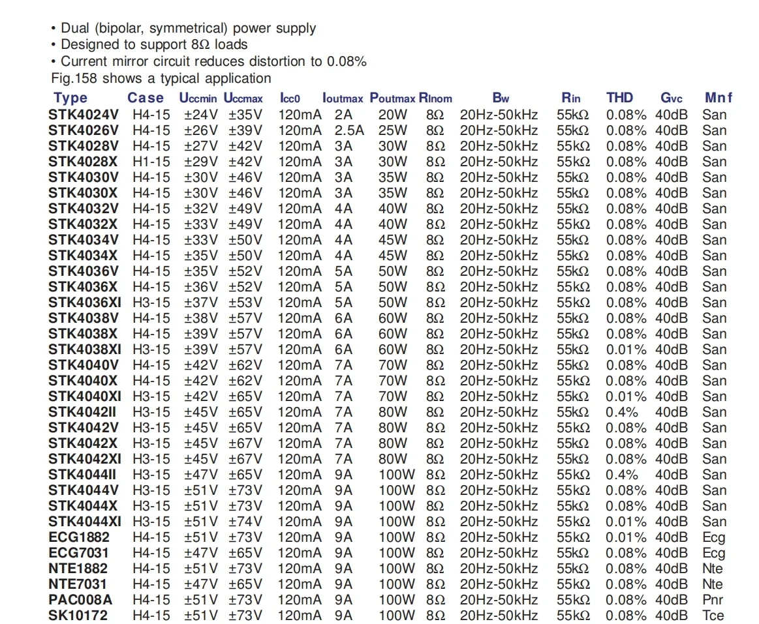
Task: Click the ±74V Uccmax value for STK4044XI
Action: (245, 522)
